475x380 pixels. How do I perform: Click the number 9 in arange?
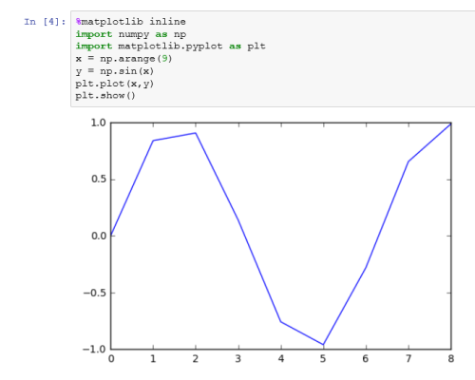tap(164, 59)
